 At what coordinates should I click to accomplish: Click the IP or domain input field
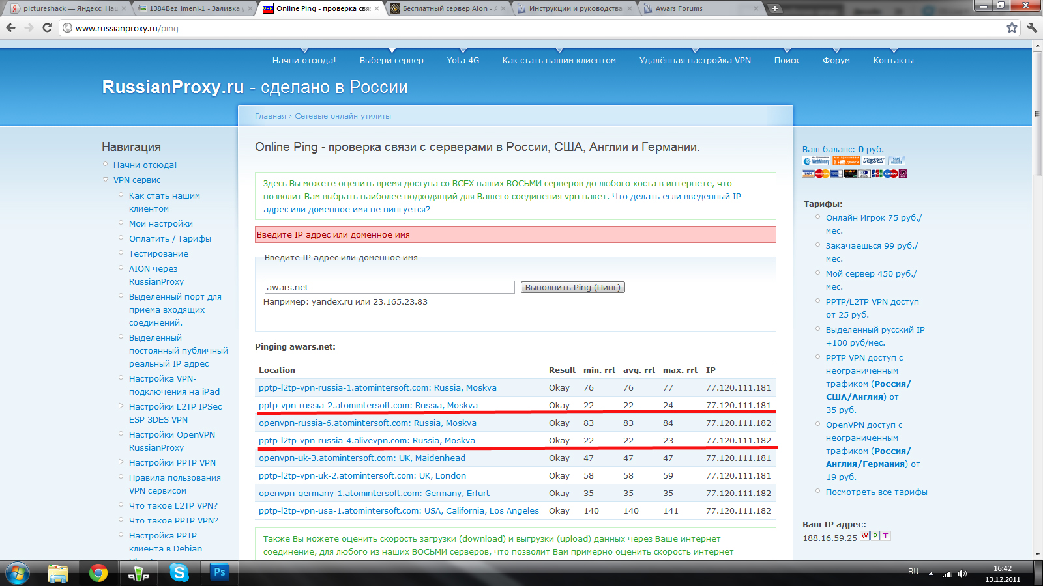click(x=389, y=287)
